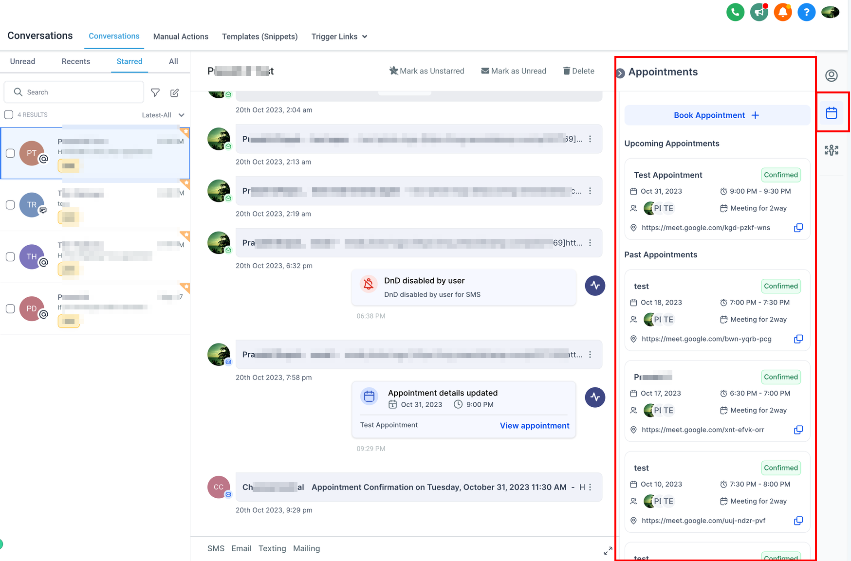Screen dimensions: 851x561
Task: Open options for the 2:19 am message
Action: point(590,191)
